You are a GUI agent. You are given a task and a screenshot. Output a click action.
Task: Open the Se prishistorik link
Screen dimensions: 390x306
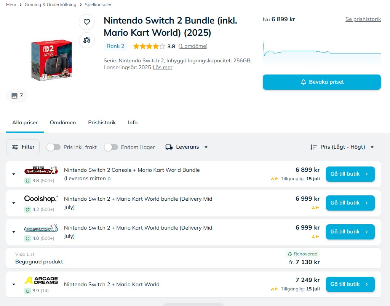point(363,19)
